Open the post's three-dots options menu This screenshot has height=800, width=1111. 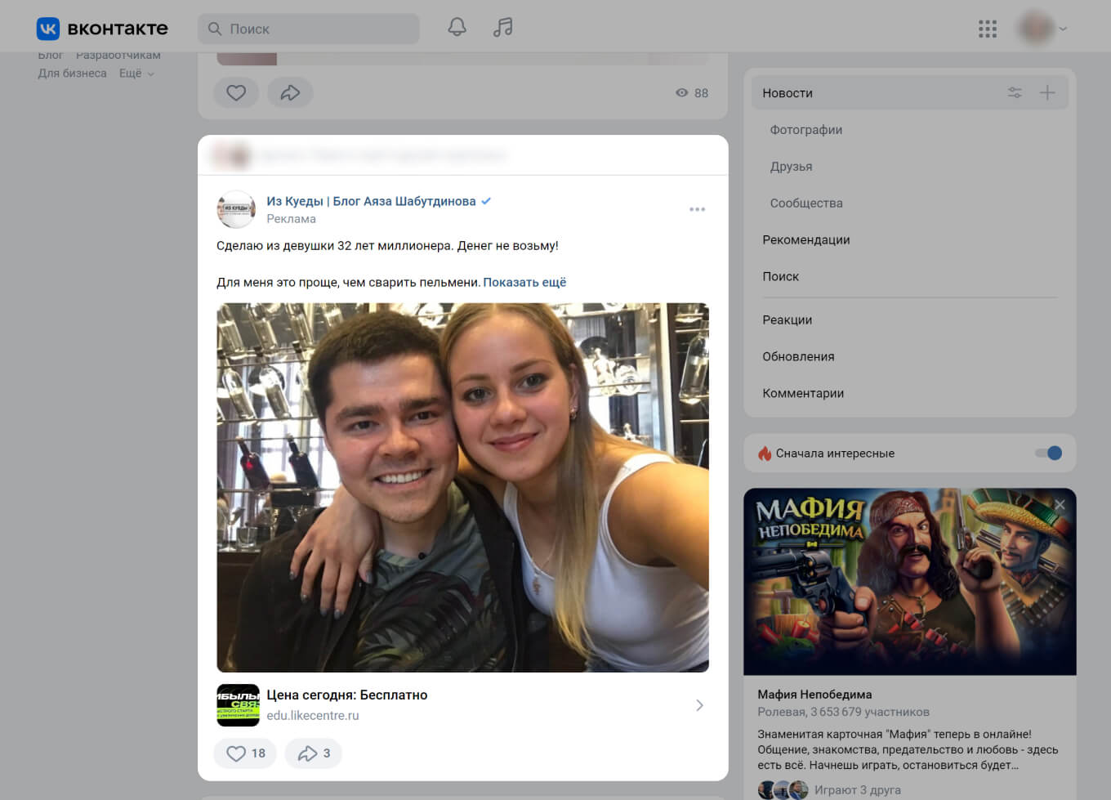click(x=697, y=209)
